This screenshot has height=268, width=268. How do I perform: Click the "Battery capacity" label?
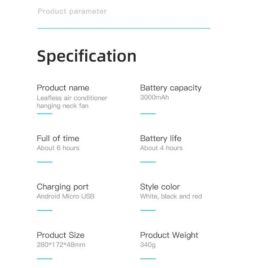click(171, 88)
